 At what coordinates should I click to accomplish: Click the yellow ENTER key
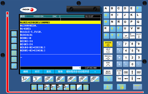click(108, 44)
